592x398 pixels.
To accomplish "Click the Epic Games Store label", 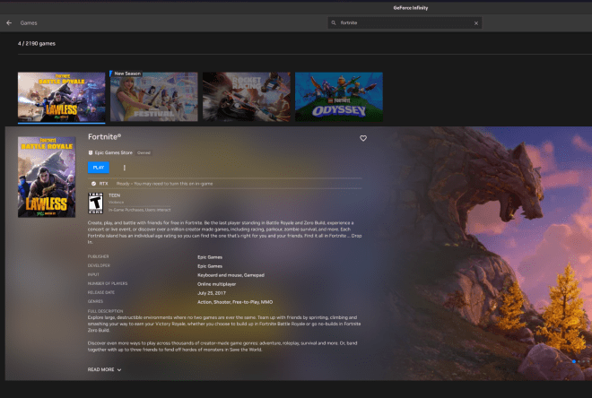I will point(114,152).
